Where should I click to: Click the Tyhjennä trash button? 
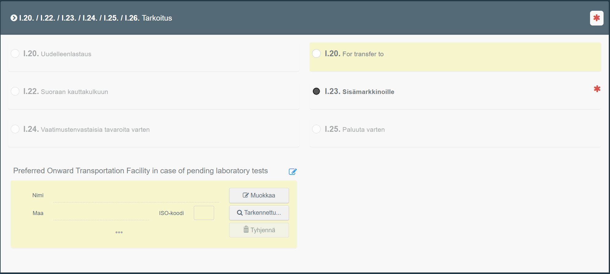pos(259,230)
